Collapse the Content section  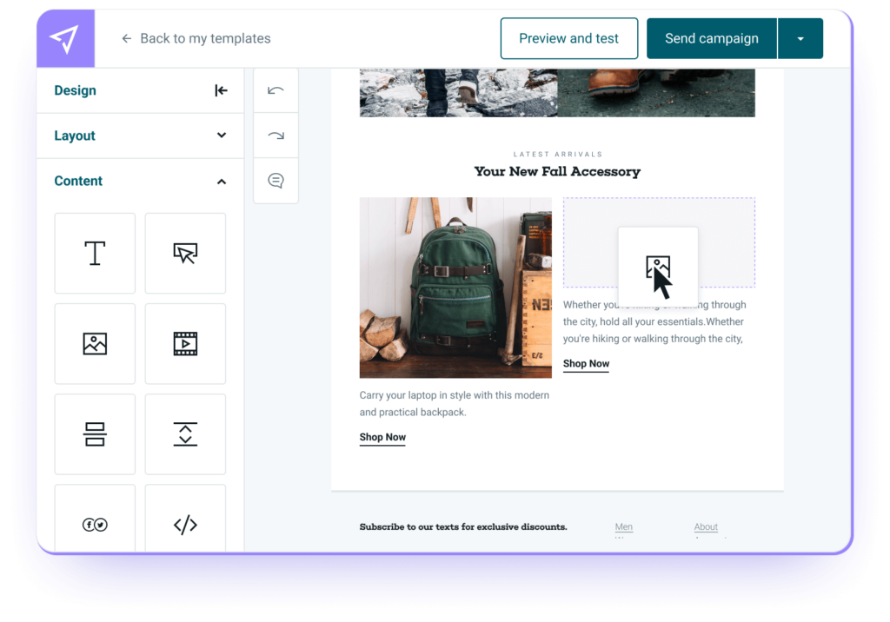pyautogui.click(x=221, y=181)
